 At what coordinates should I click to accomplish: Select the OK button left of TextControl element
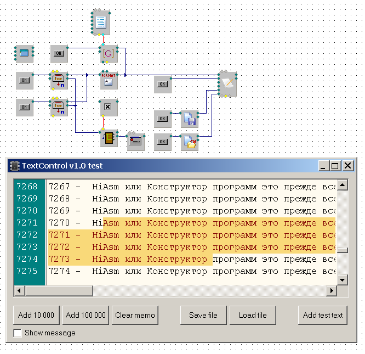point(162,84)
